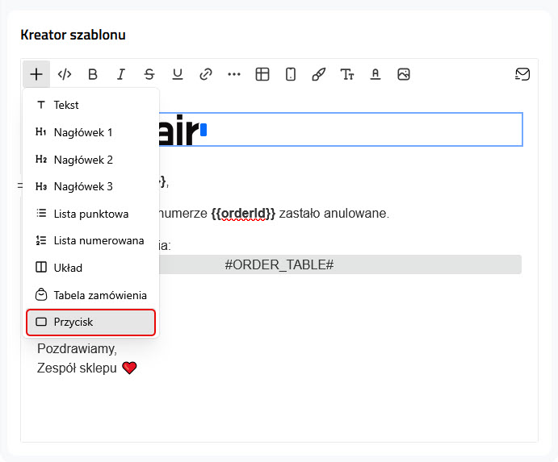Viewport: 558px width, 462px height.
Task: Toggle italic formatting
Action: (x=121, y=74)
